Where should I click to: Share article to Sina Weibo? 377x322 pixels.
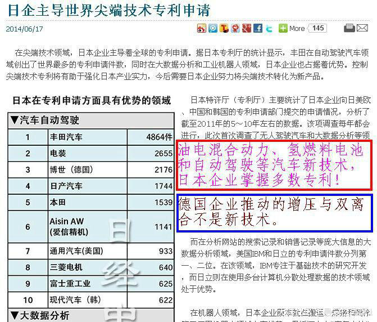point(201,28)
